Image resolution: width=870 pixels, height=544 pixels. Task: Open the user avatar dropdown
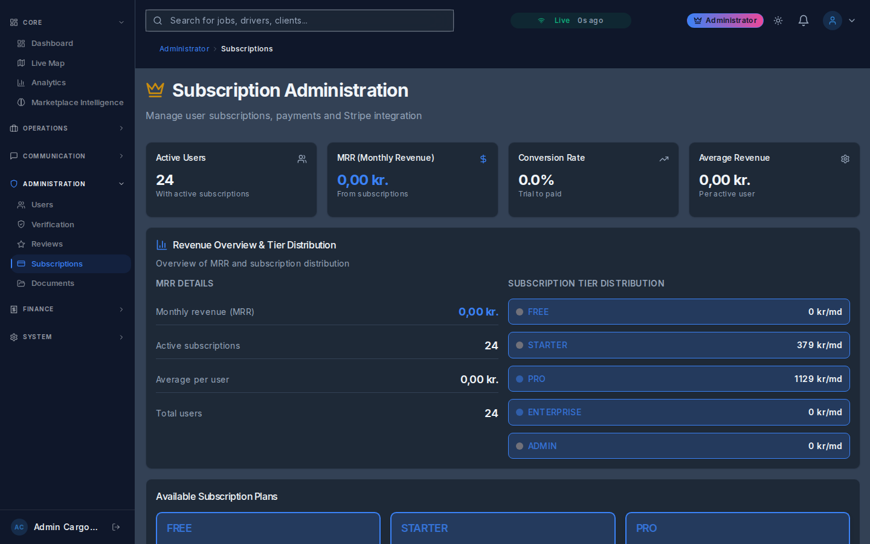833,20
